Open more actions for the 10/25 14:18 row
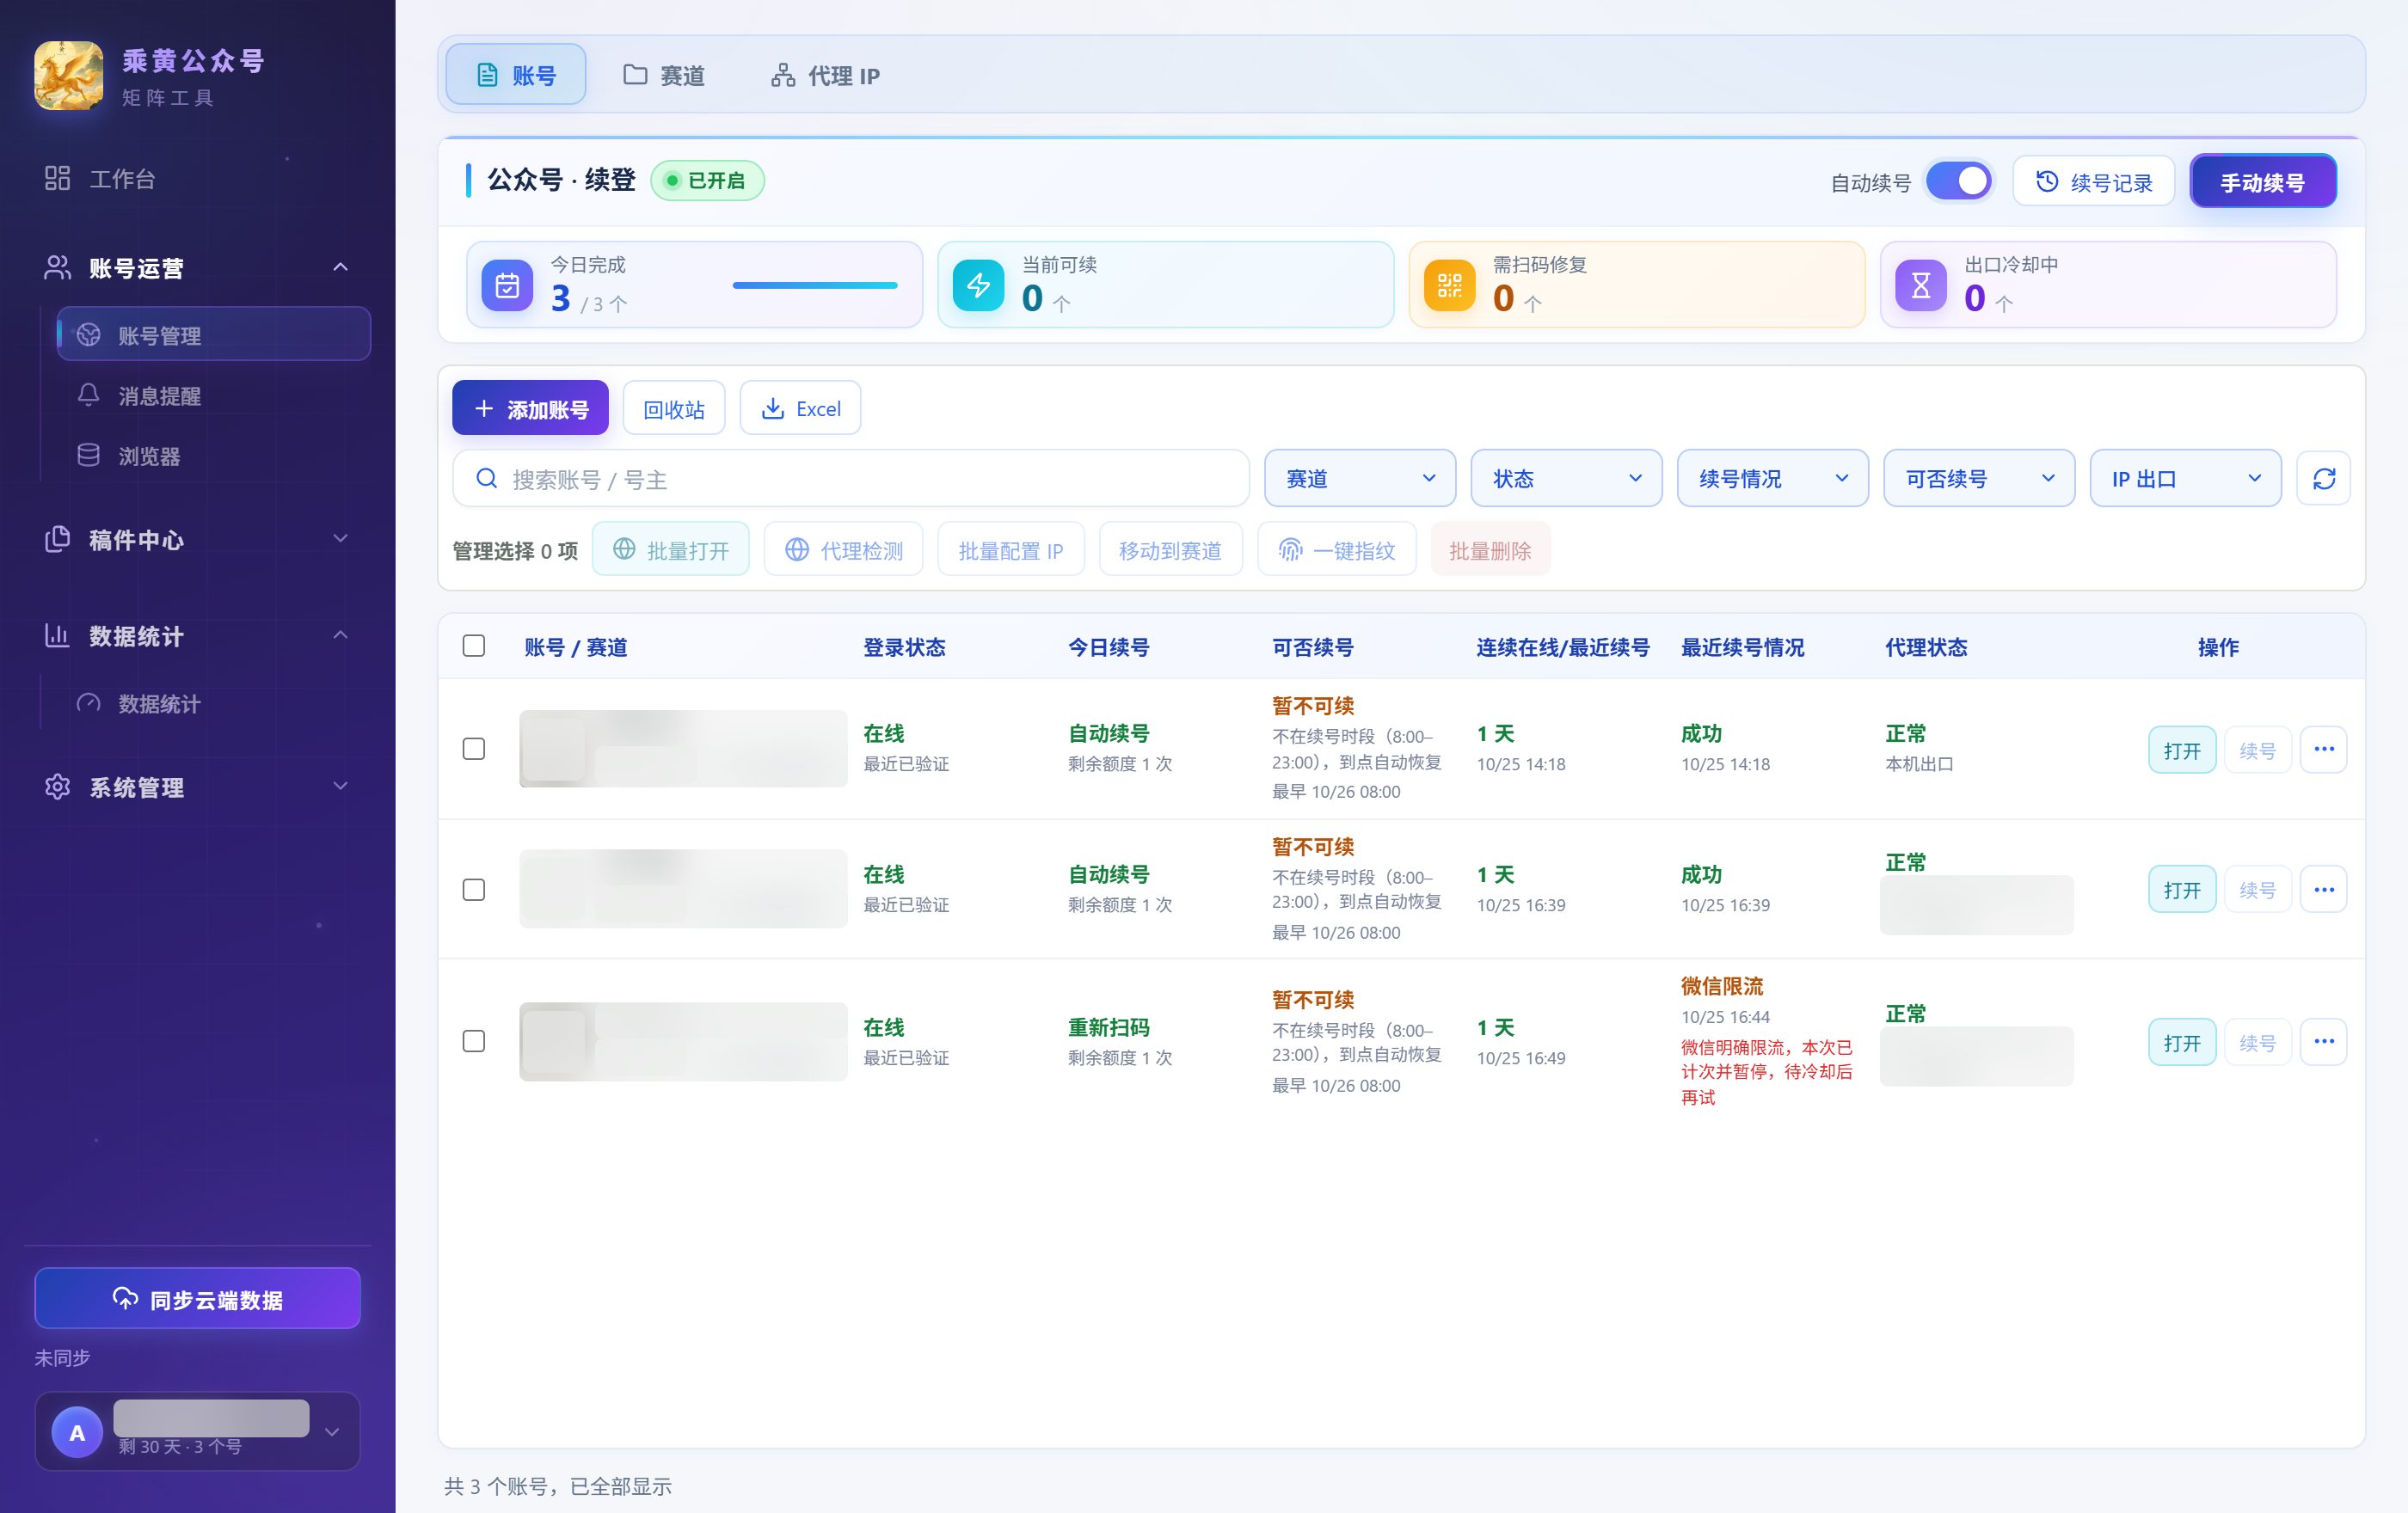This screenshot has height=1513, width=2408. pyautogui.click(x=2324, y=750)
